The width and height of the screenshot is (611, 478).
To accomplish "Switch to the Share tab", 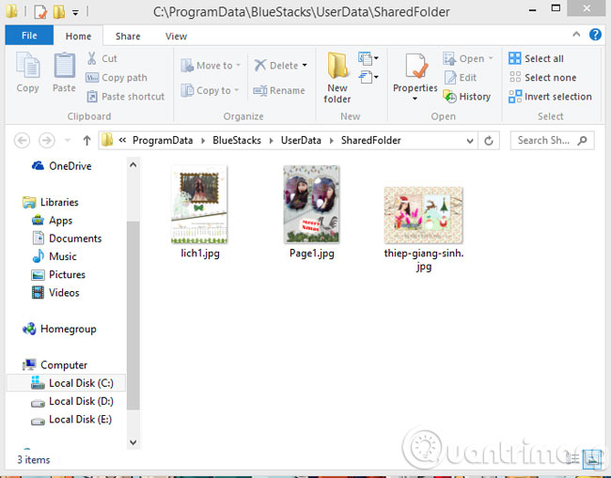I will click(128, 37).
